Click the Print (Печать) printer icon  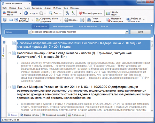(66, 20)
